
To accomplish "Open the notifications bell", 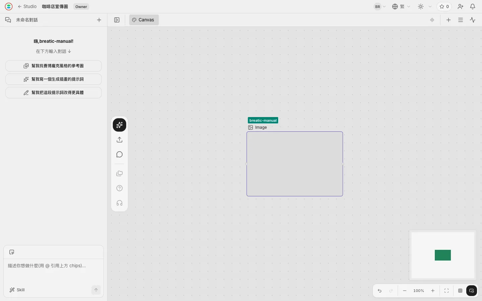I will coord(473,6).
